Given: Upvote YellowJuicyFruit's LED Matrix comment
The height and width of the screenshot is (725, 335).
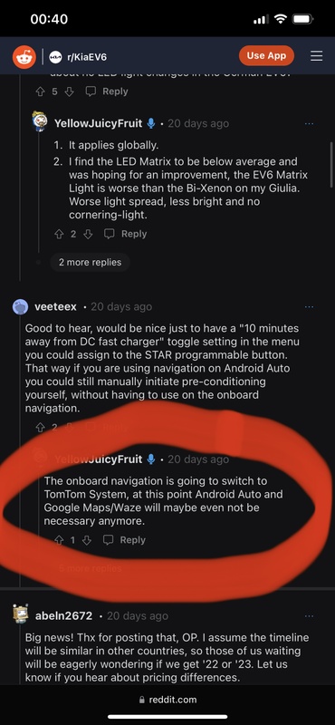Looking at the screenshot, I should (59, 235).
